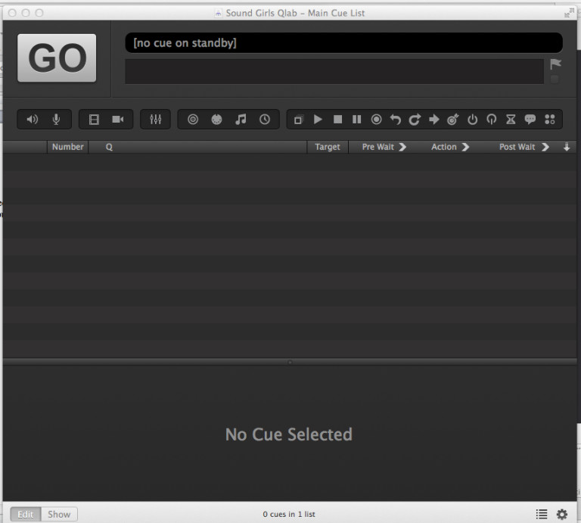Add a new OSC cue

coord(193,120)
